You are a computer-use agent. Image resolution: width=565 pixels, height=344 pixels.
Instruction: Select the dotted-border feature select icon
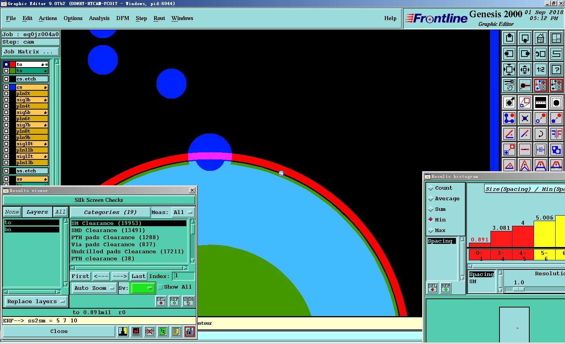tap(556, 102)
